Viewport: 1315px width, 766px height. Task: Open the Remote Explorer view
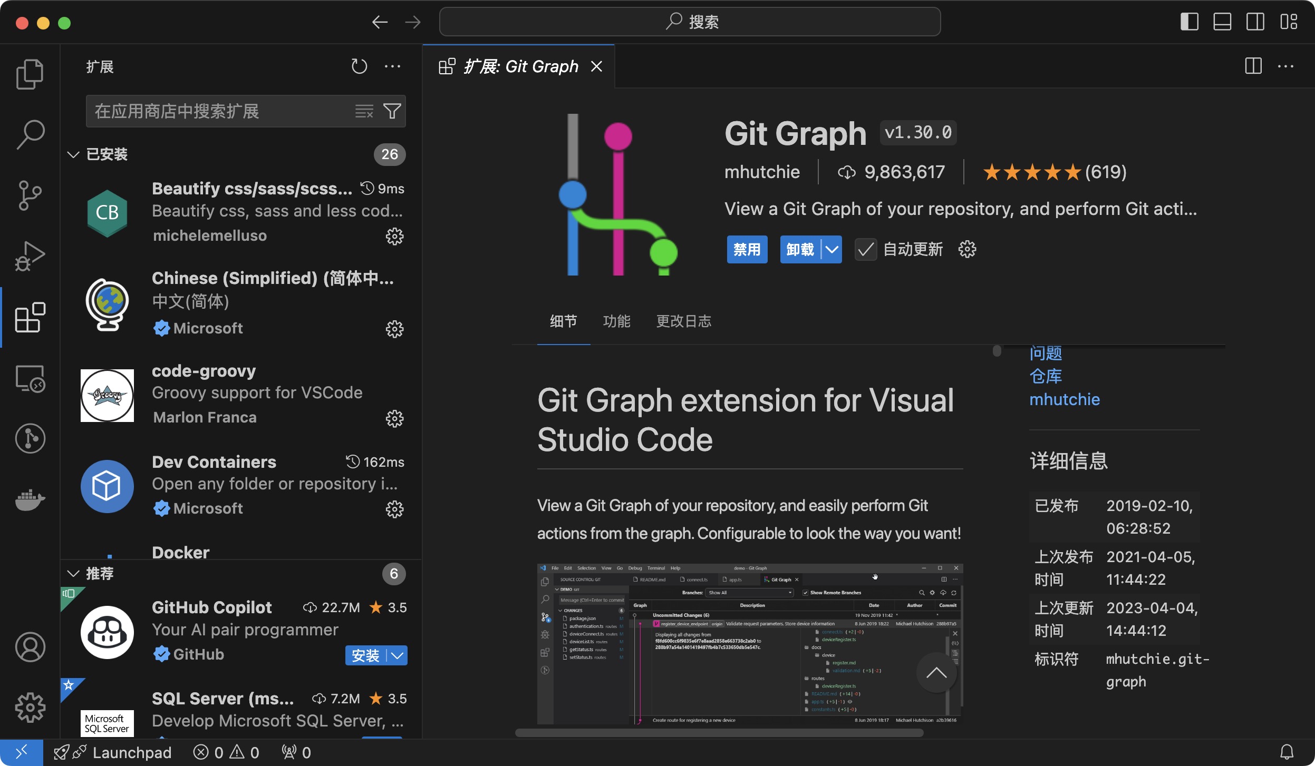point(30,378)
